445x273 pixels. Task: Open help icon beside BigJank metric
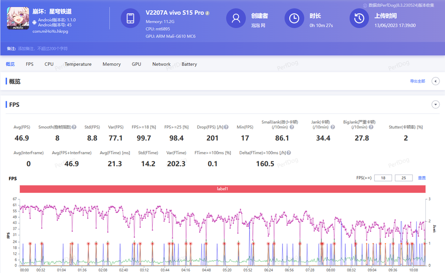coord(371,127)
